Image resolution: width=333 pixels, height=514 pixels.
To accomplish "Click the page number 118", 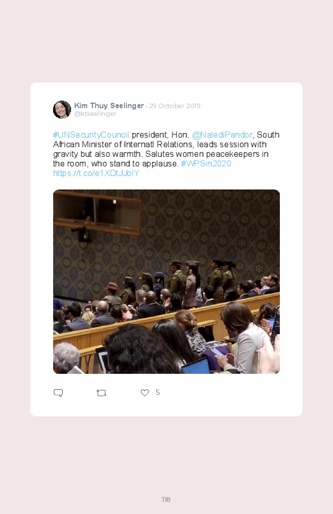I will pos(166,499).
